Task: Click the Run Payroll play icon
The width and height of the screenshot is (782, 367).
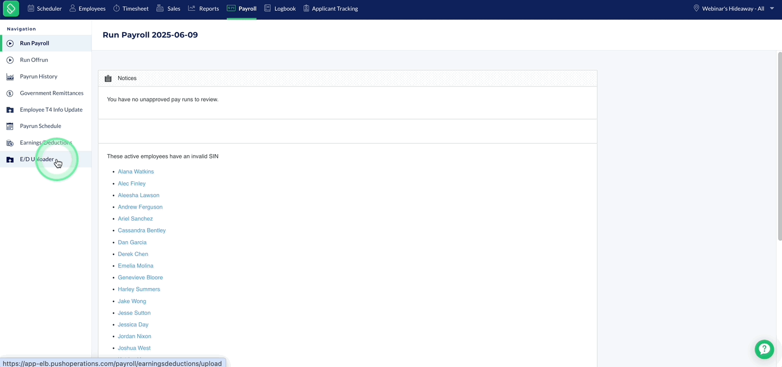Action: 10,44
